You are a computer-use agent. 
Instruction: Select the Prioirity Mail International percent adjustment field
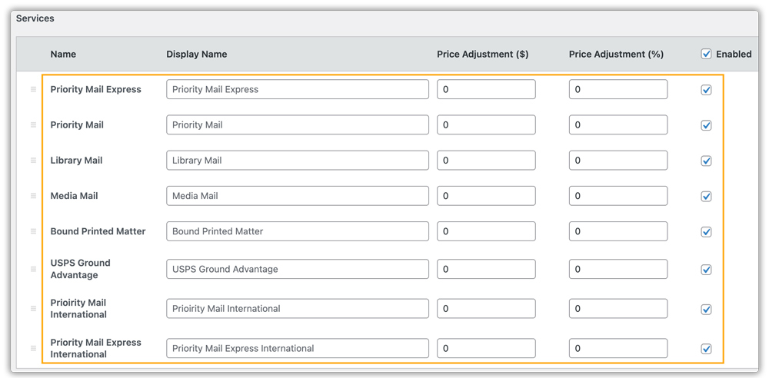click(618, 308)
